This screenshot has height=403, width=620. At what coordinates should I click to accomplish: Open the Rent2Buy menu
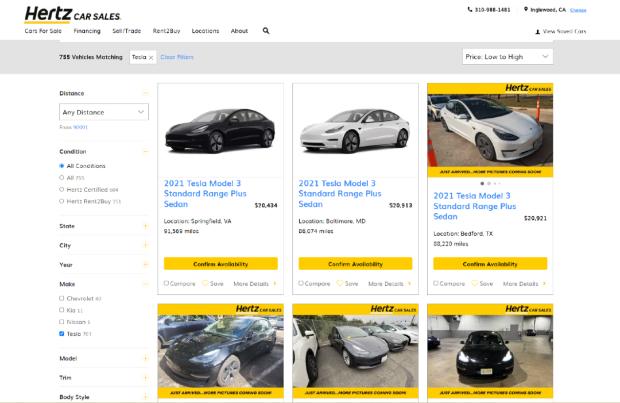[166, 31]
